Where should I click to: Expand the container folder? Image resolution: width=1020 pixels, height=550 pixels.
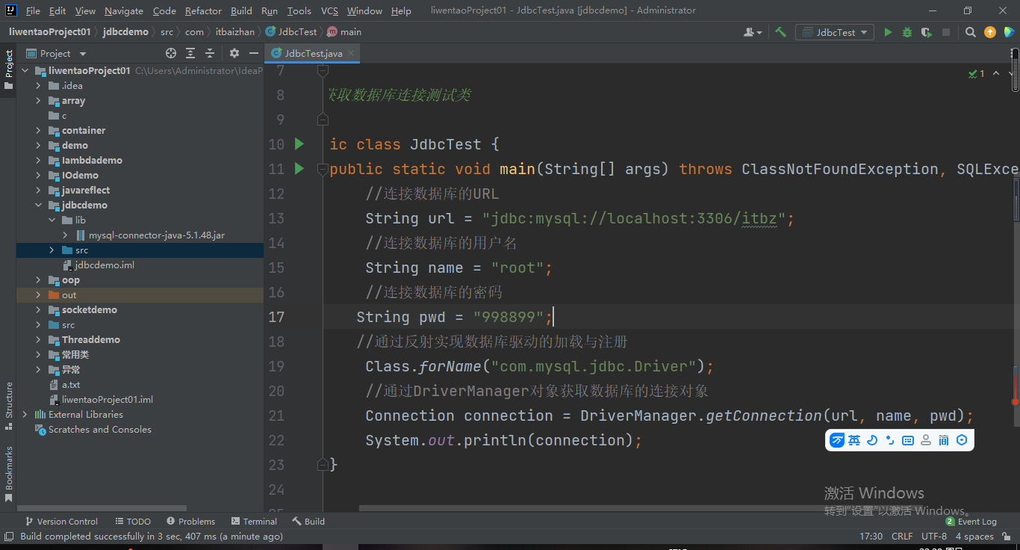[38, 130]
